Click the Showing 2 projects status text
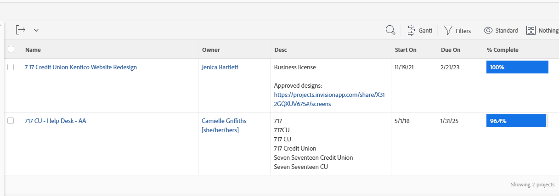Viewport: 559px width, 196px height. (x=532, y=185)
